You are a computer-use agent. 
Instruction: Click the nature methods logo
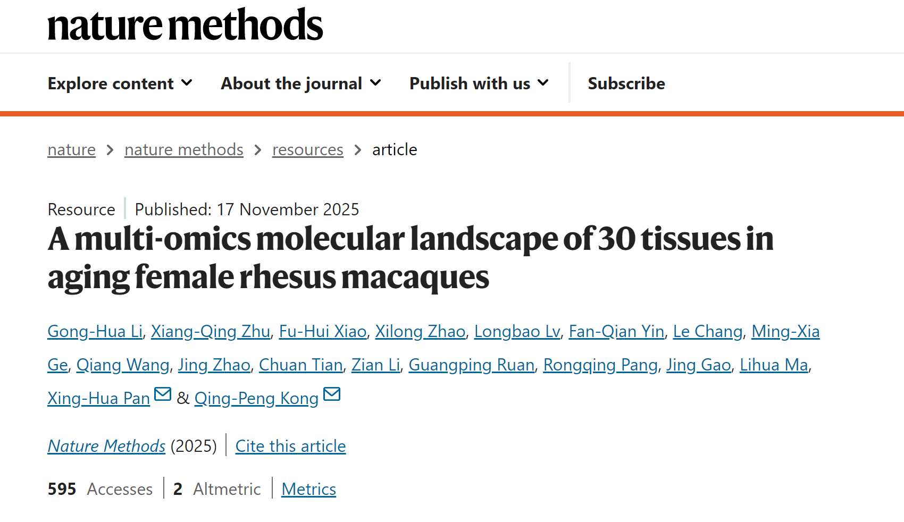185,25
